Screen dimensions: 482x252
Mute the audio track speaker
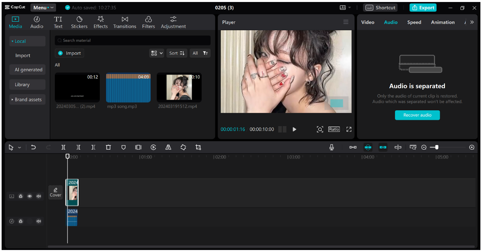click(39, 221)
